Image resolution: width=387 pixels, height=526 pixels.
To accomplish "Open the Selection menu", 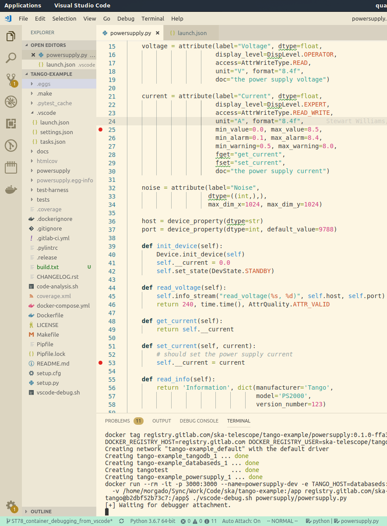I will click(x=64, y=18).
